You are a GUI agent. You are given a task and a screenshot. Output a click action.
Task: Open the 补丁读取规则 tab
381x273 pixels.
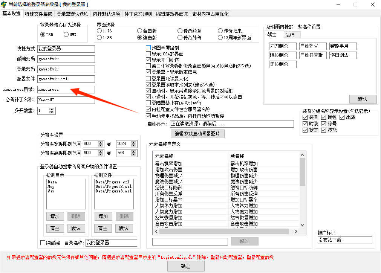[x=138, y=14]
